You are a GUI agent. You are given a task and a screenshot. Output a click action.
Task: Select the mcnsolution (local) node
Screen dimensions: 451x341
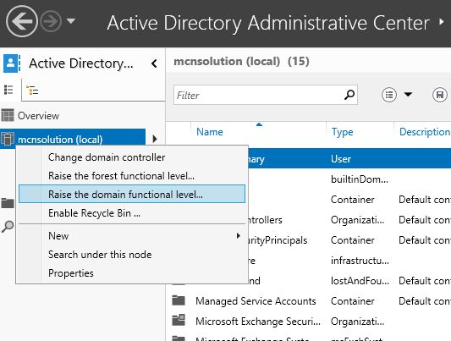tap(73, 139)
